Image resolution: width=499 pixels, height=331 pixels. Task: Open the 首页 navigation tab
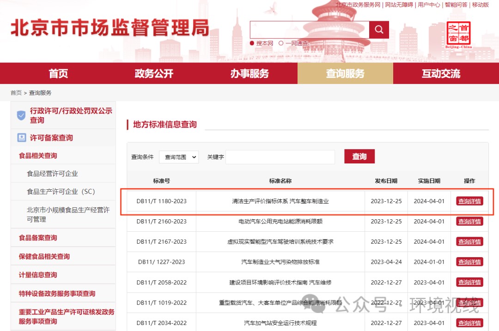pyautogui.click(x=59, y=73)
